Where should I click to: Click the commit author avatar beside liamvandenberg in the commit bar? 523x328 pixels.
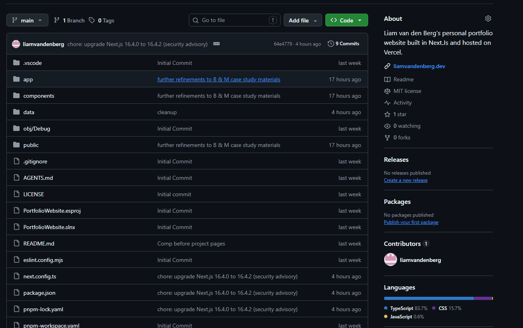click(x=16, y=44)
